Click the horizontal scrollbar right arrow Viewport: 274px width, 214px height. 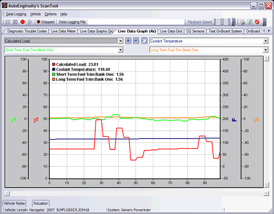click(x=266, y=193)
